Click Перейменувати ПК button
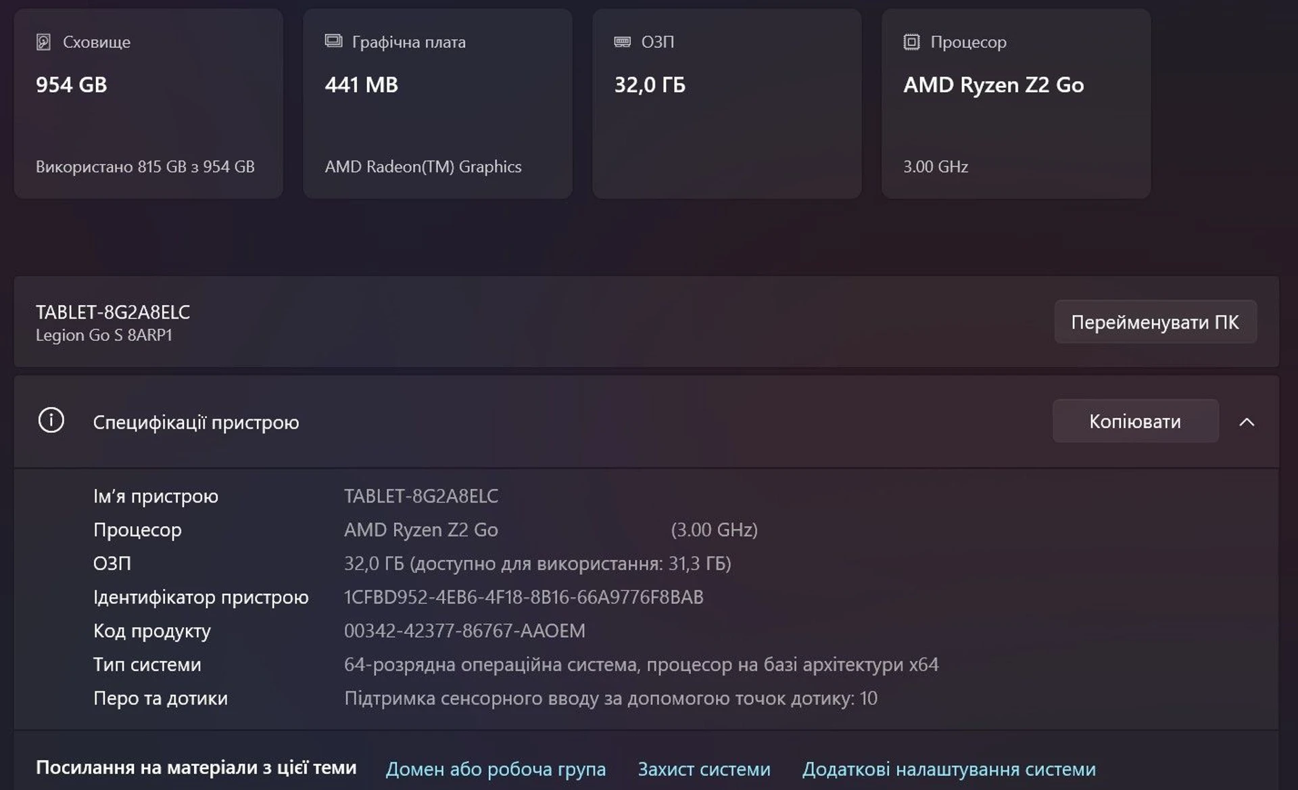1298x790 pixels. coord(1155,322)
